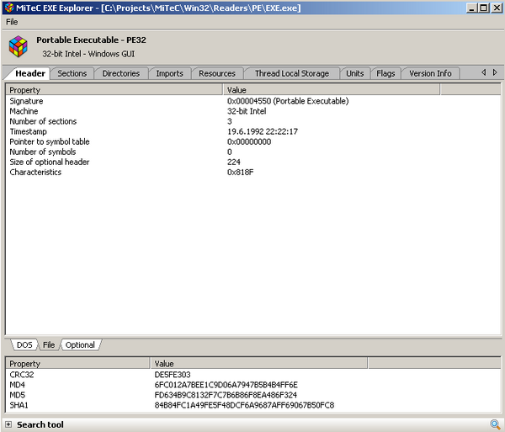
Task: Select the Machine row
Action: click(252, 111)
